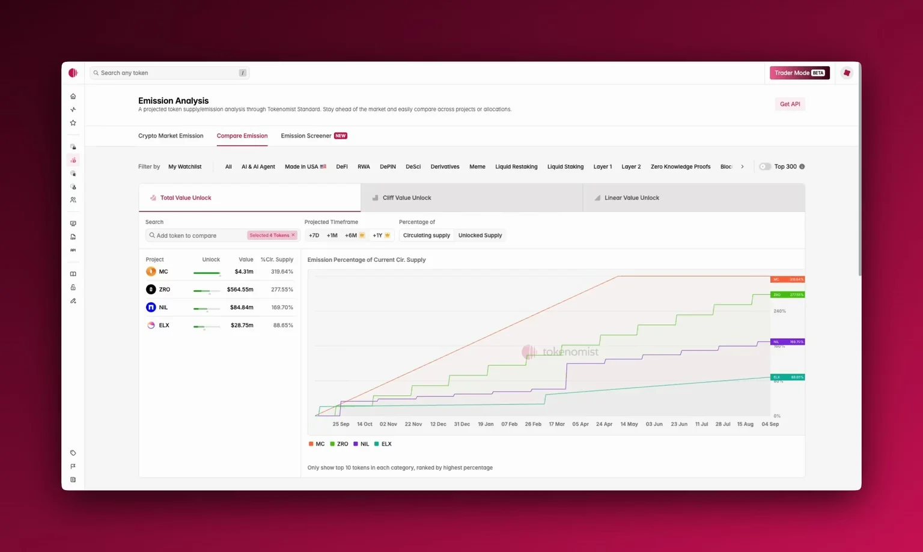Screen dimensions: 923x552
Task: Choose Circulating supply percentage option
Action: (x=427, y=235)
